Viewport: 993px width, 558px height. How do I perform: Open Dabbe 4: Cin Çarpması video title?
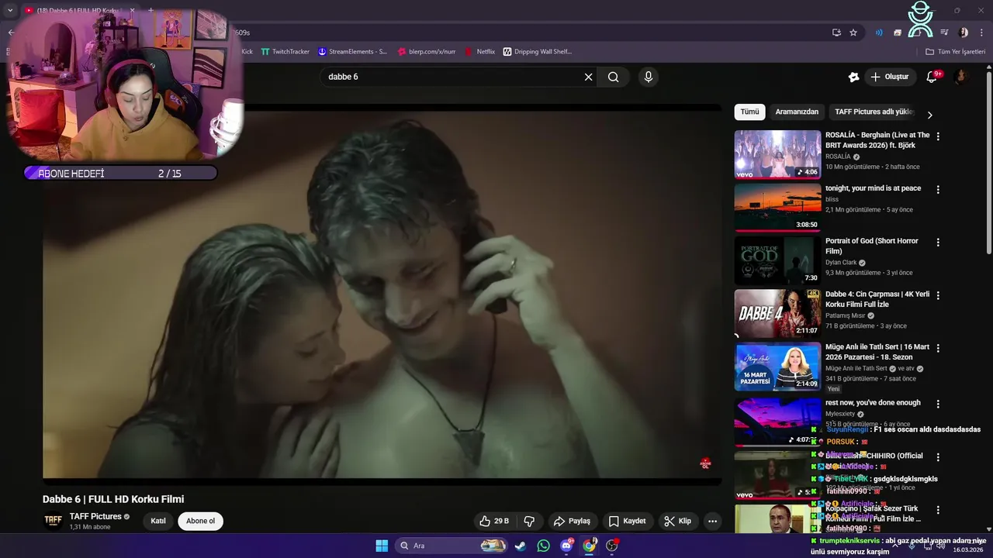(x=877, y=299)
